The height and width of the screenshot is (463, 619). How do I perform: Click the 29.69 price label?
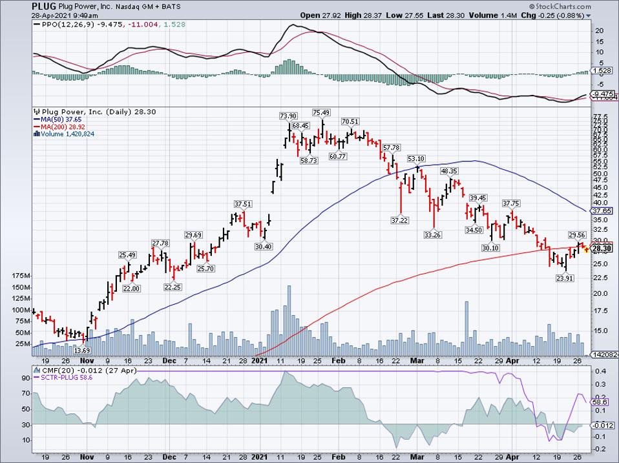coord(193,234)
